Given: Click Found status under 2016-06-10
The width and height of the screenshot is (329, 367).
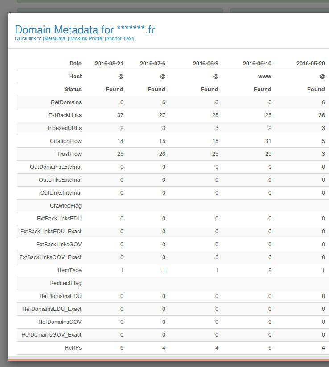Looking at the screenshot, I should [263, 90].
